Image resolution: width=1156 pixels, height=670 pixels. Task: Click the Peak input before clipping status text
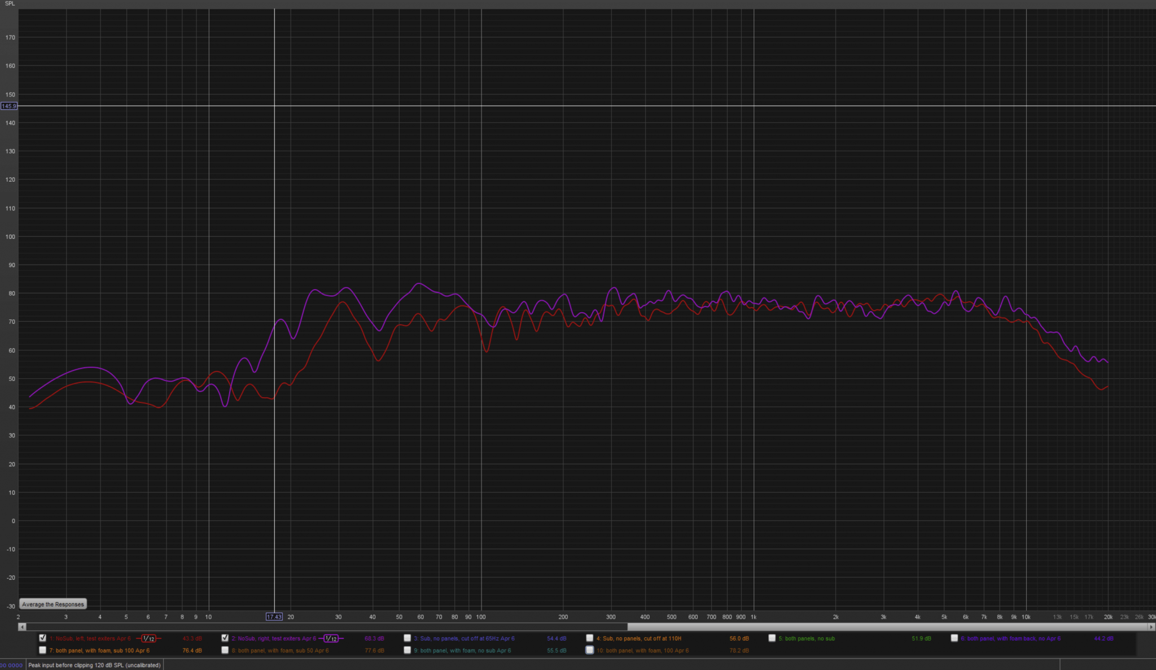coord(94,665)
